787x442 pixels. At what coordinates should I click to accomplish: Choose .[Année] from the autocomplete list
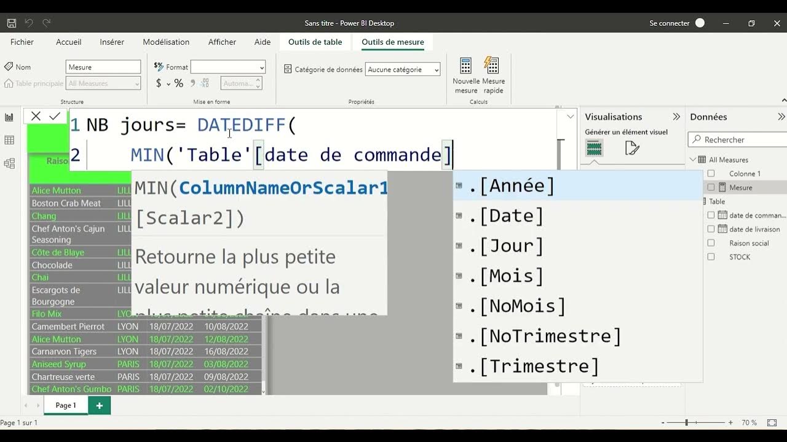(578, 185)
